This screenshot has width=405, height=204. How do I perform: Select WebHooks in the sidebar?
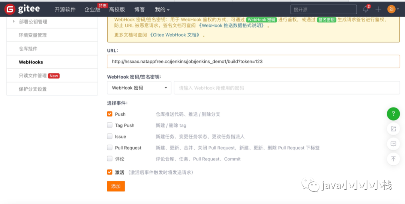31,62
